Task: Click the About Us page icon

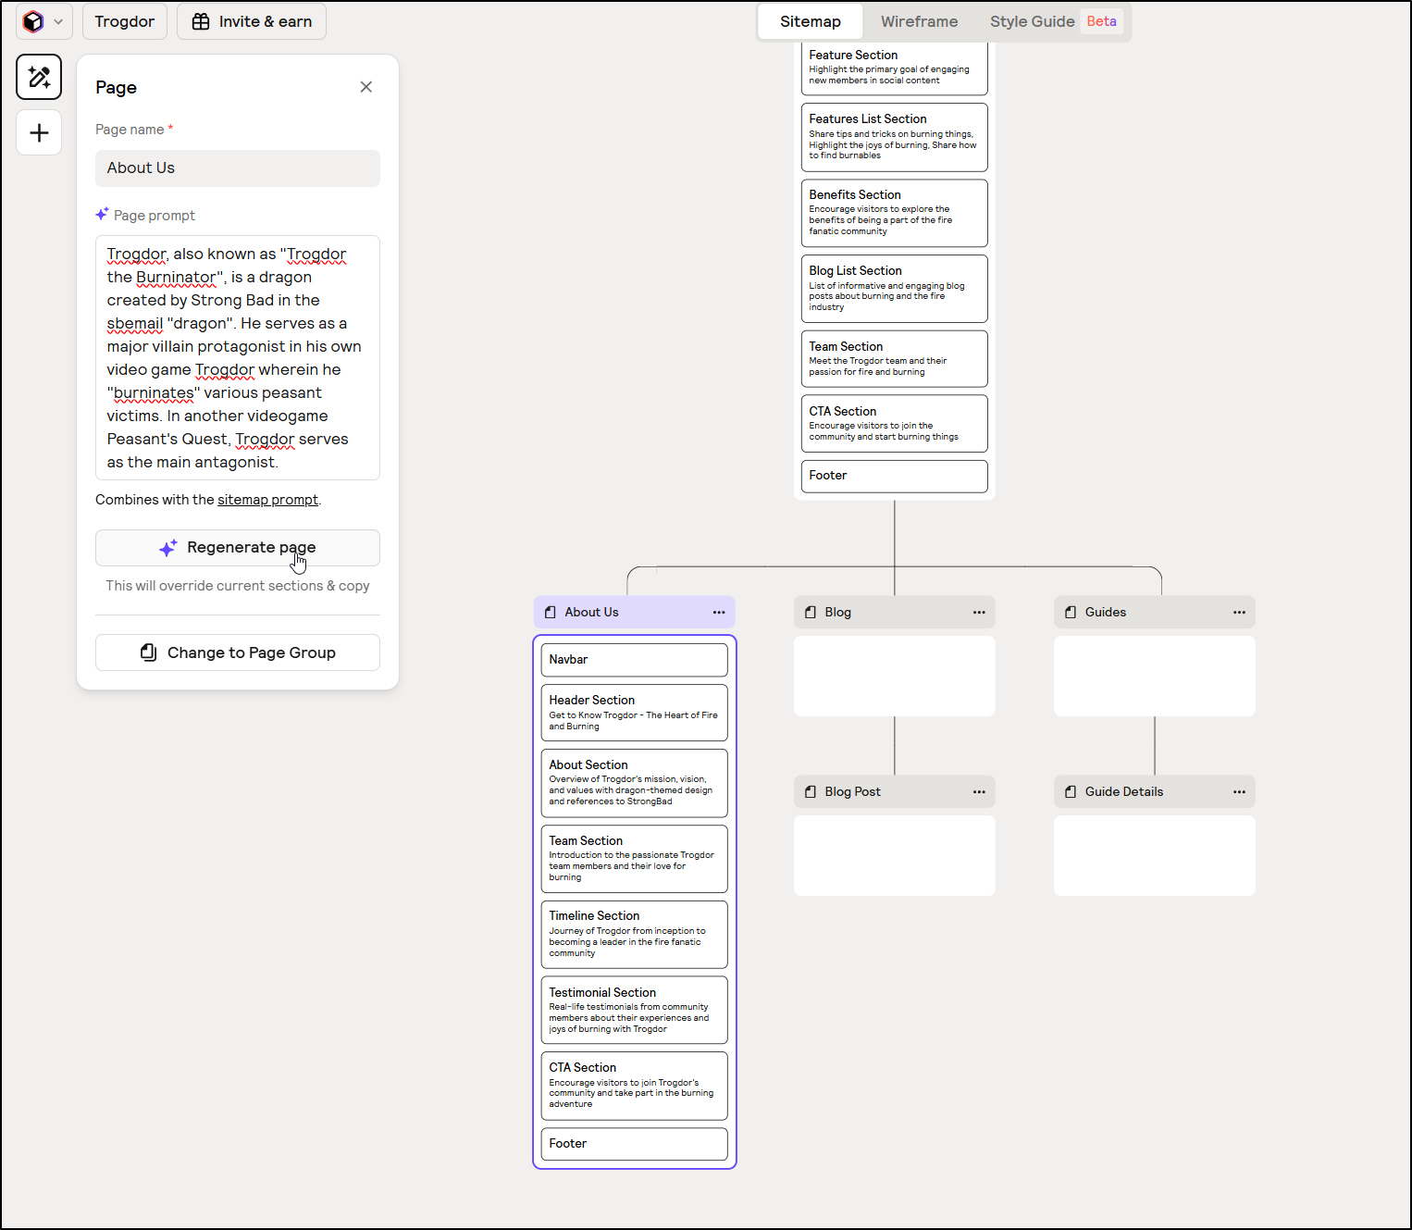Action: pyautogui.click(x=551, y=613)
